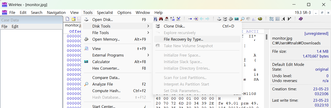The width and height of the screenshot is (331, 108).
Task: Click the Offset column header
Action: (75, 32)
